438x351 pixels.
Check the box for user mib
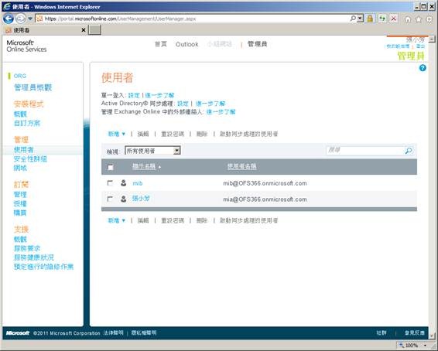110,183
